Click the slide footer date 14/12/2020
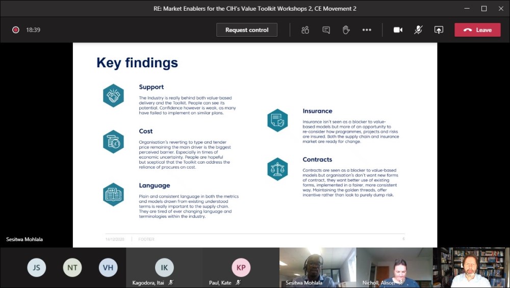510x288 pixels. (x=115, y=239)
